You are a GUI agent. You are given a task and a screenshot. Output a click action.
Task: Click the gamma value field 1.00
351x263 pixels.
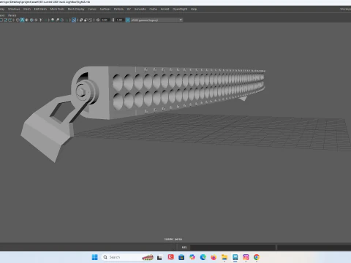(x=119, y=20)
